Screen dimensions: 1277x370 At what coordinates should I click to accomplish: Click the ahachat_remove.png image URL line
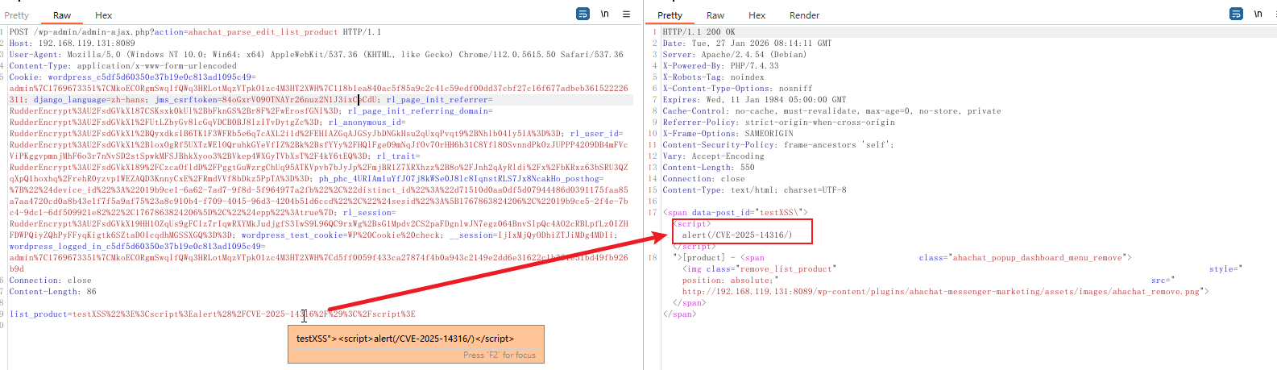946,292
